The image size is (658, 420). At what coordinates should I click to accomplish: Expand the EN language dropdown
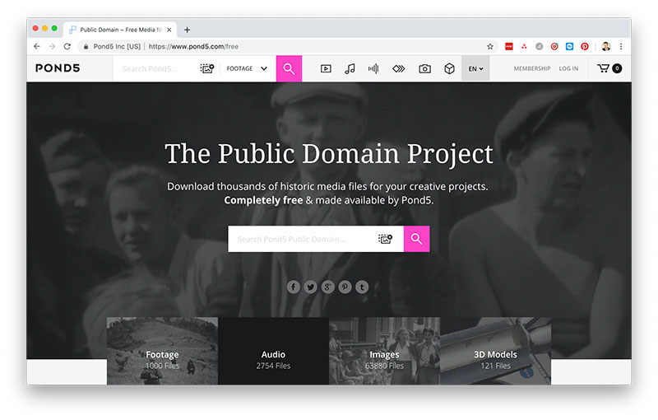tap(475, 68)
